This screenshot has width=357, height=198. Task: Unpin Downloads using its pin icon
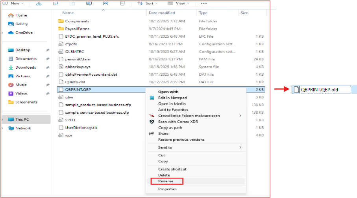coord(48,67)
